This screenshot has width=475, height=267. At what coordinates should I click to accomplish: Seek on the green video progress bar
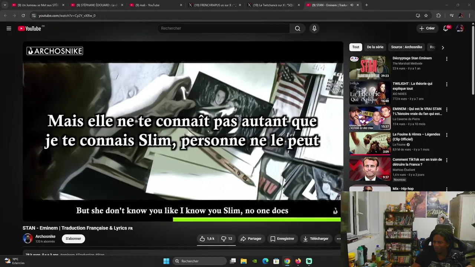(256, 220)
